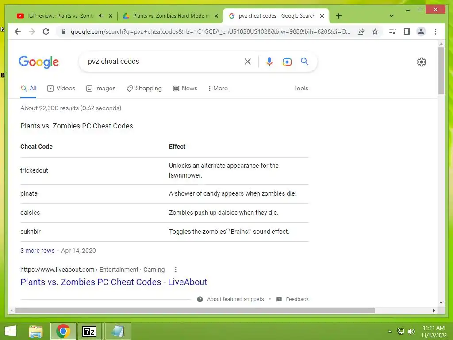Open Google quick settings gear
The height and width of the screenshot is (340, 453).
click(422, 62)
